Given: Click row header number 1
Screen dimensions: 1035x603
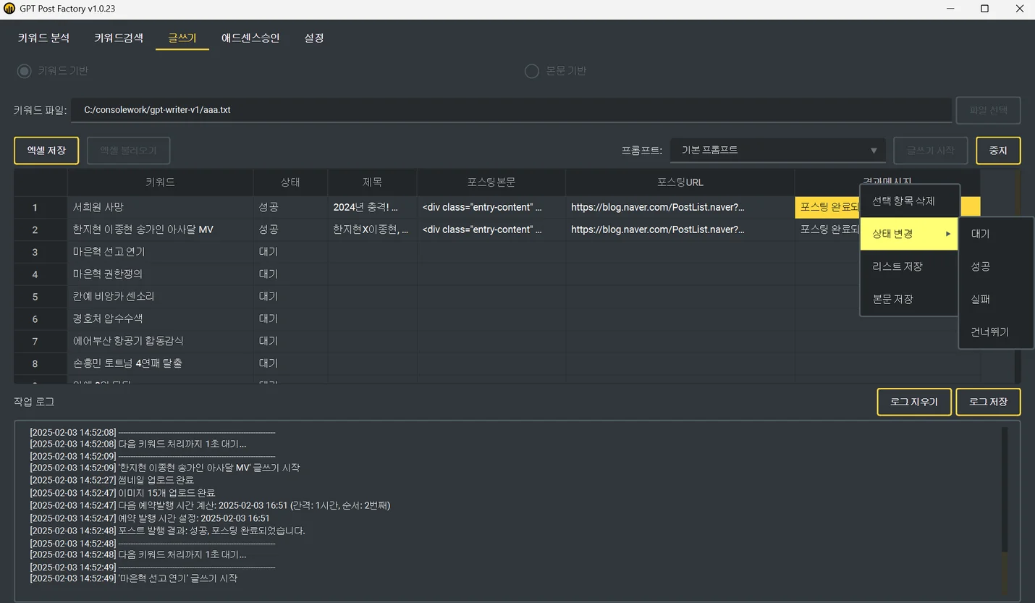Looking at the screenshot, I should 41,208.
